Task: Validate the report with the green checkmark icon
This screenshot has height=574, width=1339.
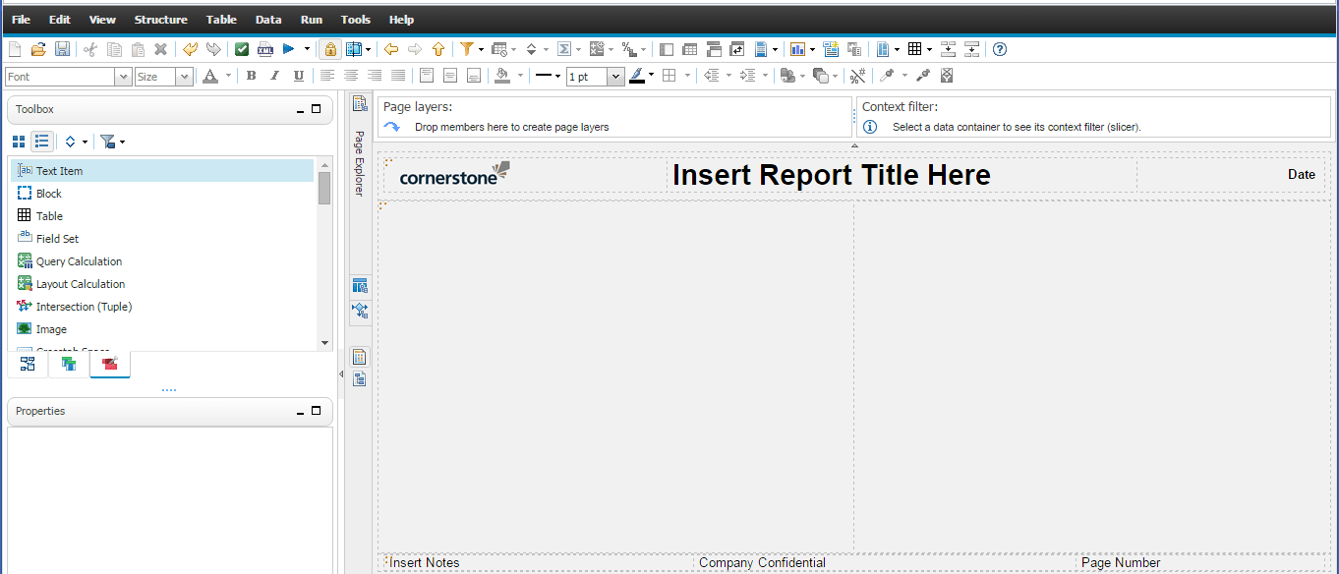Action: click(242, 49)
